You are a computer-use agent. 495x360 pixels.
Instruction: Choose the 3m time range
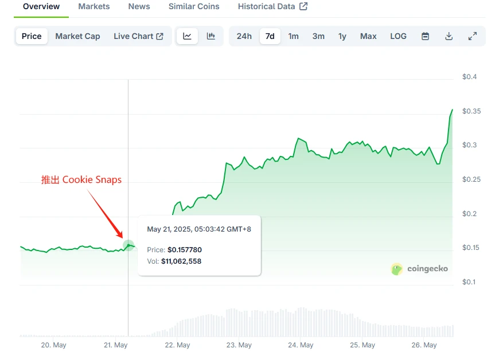point(318,36)
